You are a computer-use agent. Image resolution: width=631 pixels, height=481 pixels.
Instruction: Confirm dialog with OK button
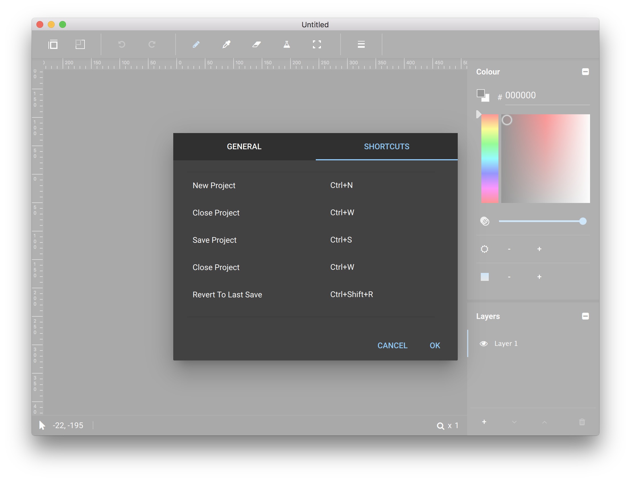pos(435,346)
